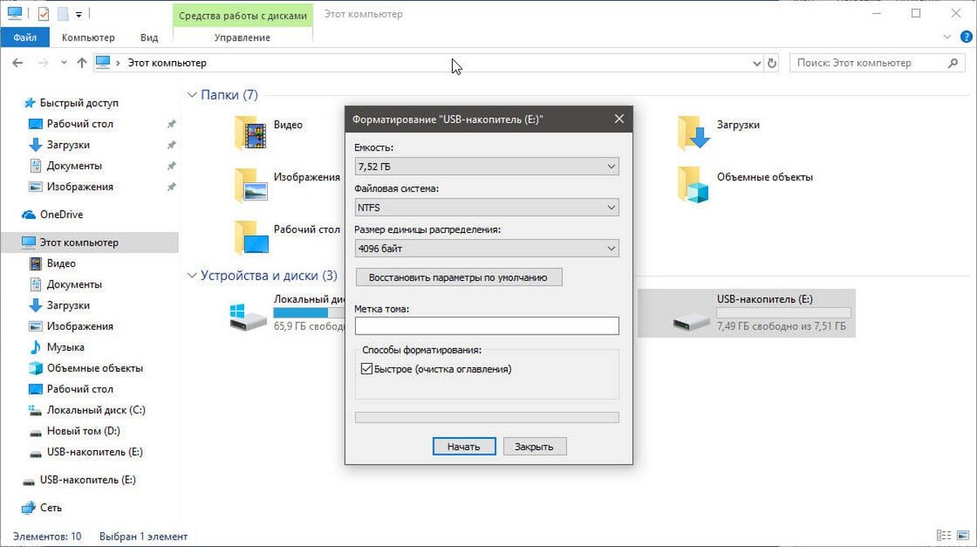
Task: Select the Загрузки folder in main pane
Action: point(720,133)
